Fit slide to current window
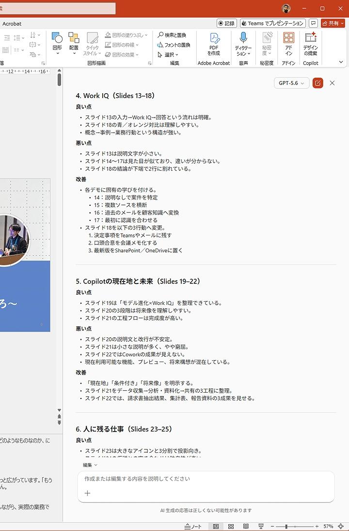 click(x=341, y=527)
